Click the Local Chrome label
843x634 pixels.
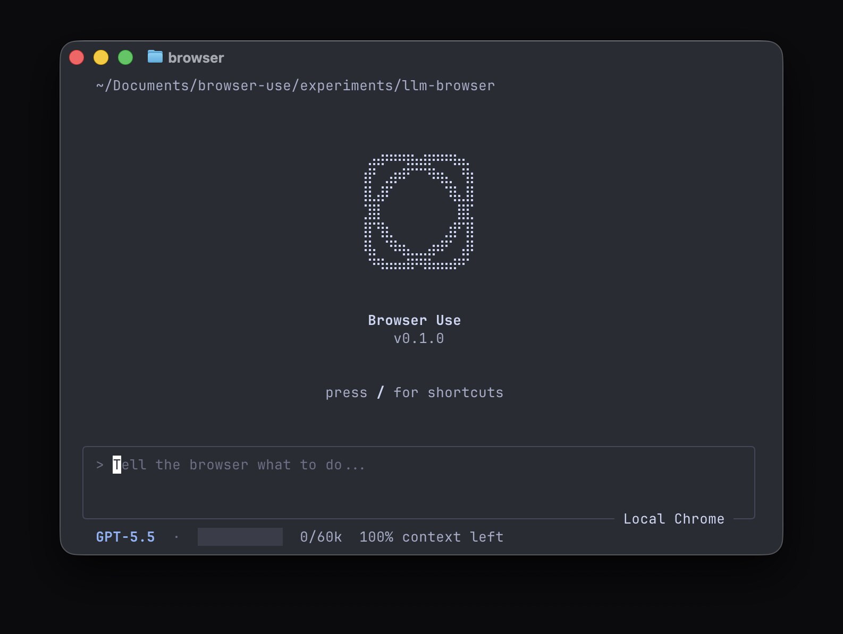[673, 519]
